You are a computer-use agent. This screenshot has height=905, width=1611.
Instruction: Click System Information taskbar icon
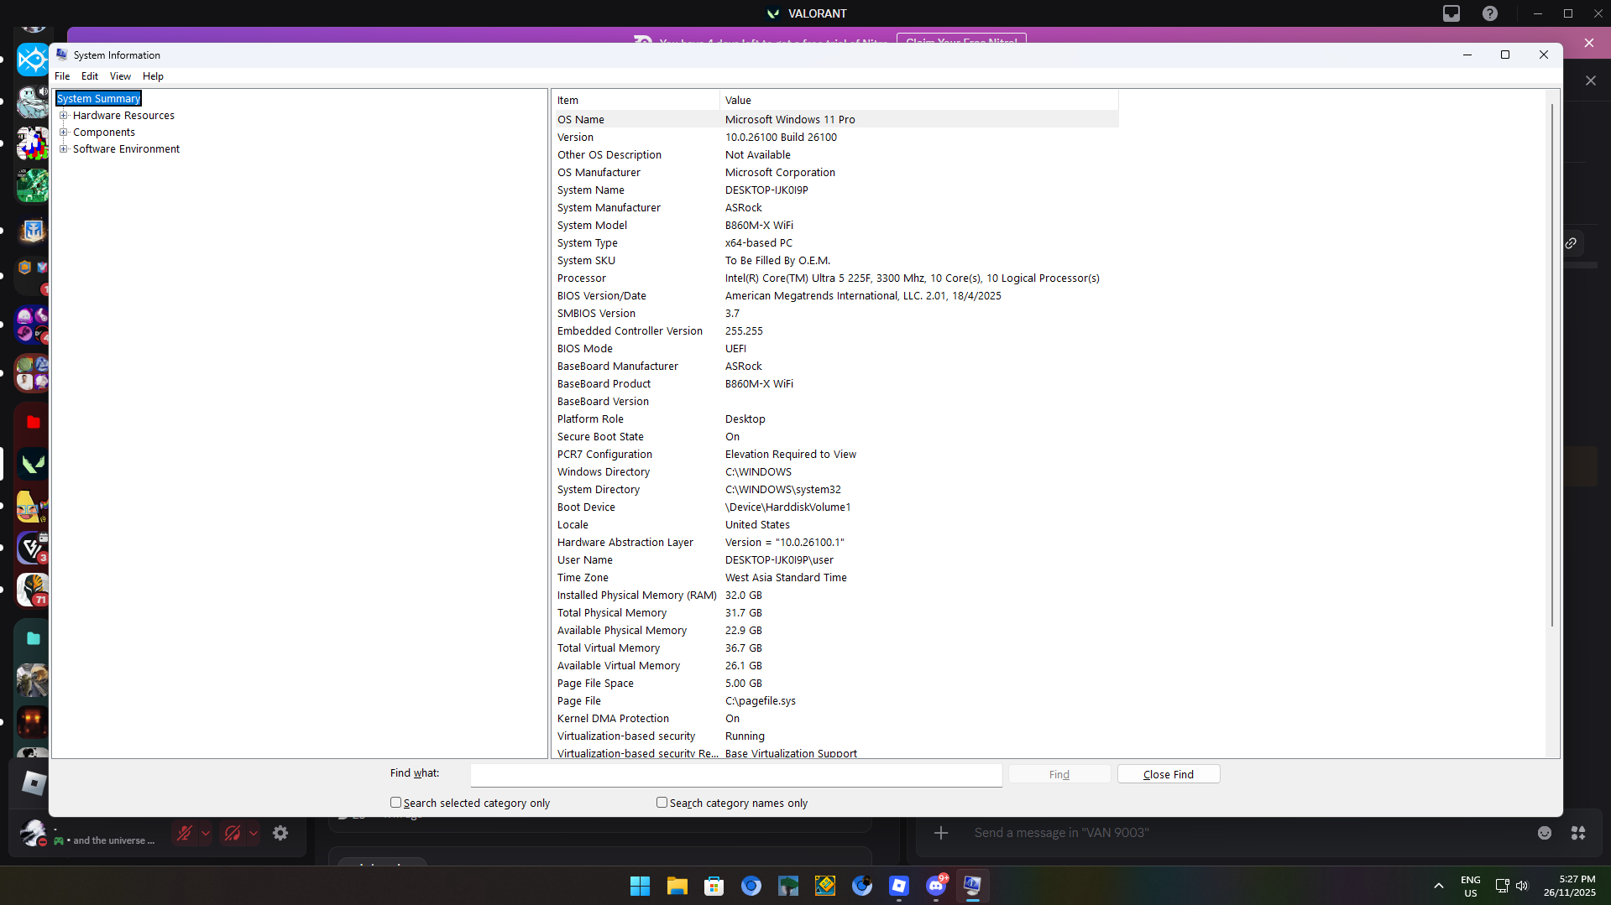pyautogui.click(x=973, y=886)
